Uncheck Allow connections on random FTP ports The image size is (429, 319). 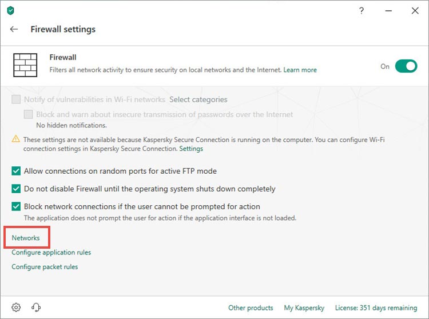pyautogui.click(x=16, y=171)
